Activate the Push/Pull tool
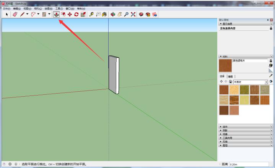Viewport: 275px width, 168px height. point(56,14)
